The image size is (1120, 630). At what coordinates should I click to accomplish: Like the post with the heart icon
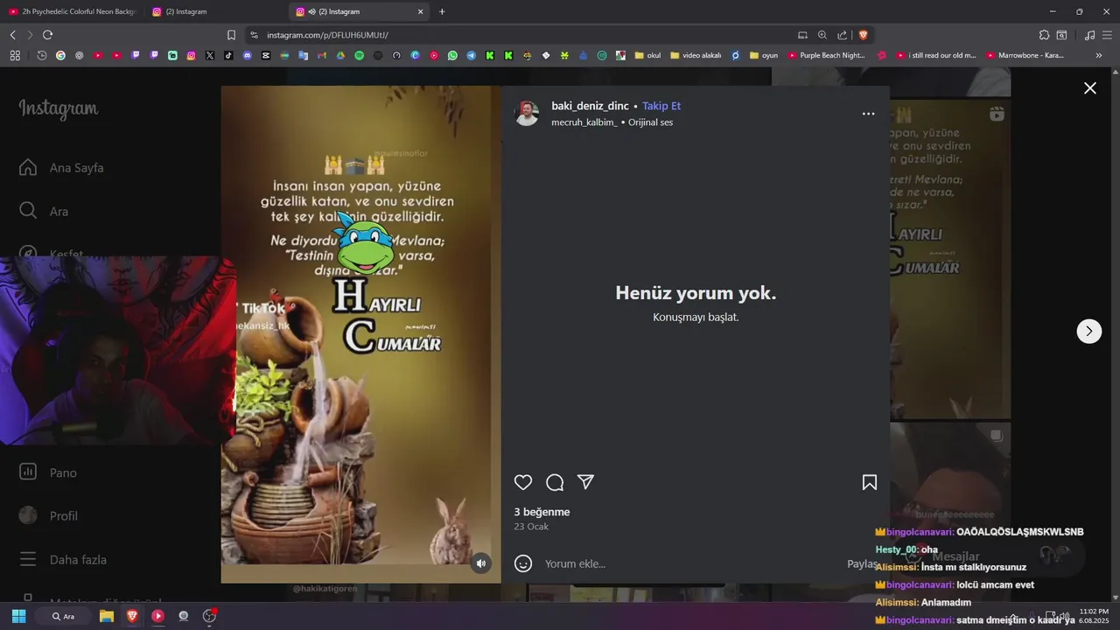pyautogui.click(x=523, y=482)
